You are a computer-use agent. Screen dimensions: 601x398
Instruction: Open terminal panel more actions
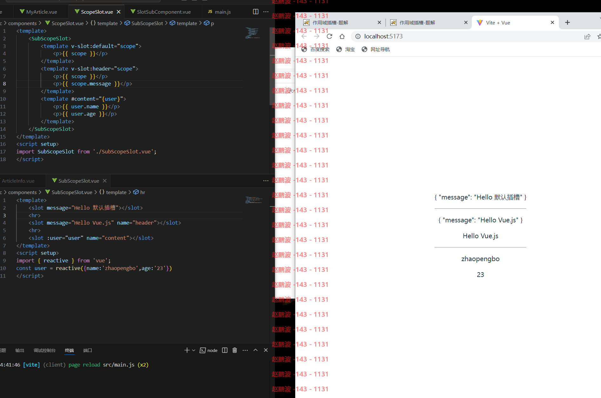pyautogui.click(x=245, y=350)
